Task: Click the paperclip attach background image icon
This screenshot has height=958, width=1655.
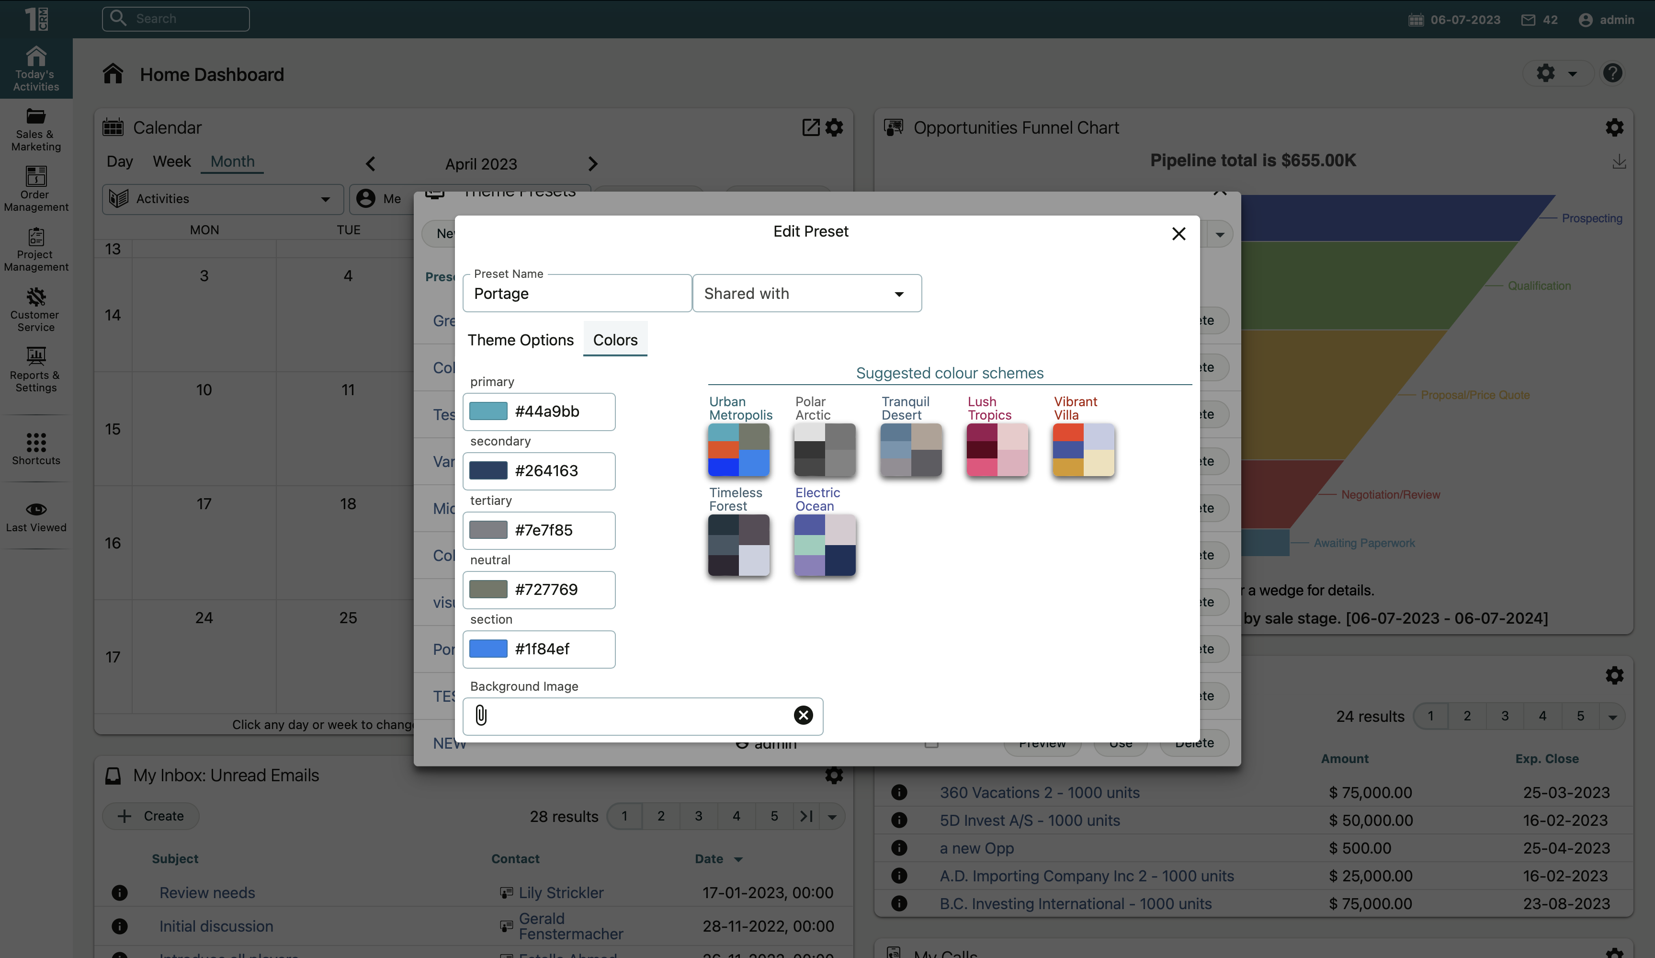Action: click(x=481, y=715)
